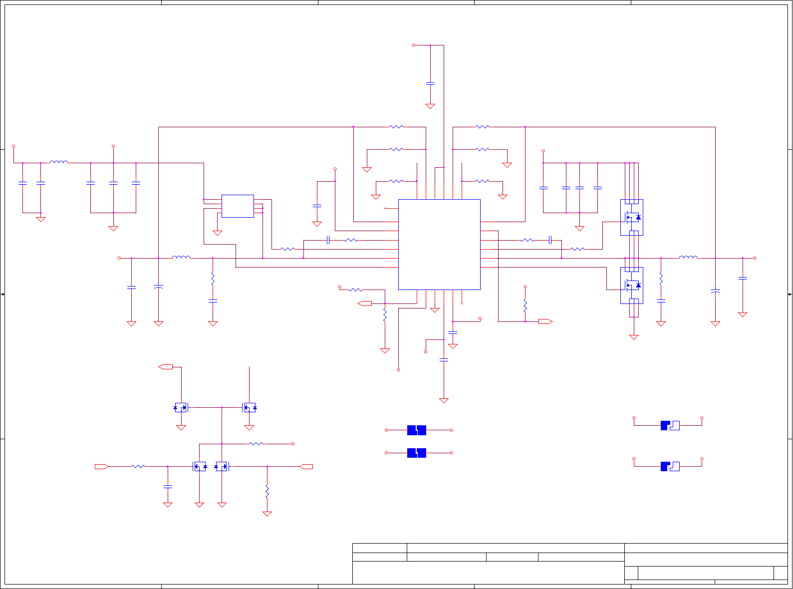Select the inductor on the far-right output rail
Screen dimensions: 793x589
pyautogui.click(x=688, y=257)
